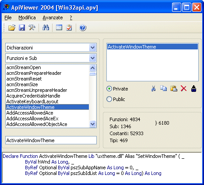
Task: Open the hammer and wrench options icon
Action: tap(32, 28)
